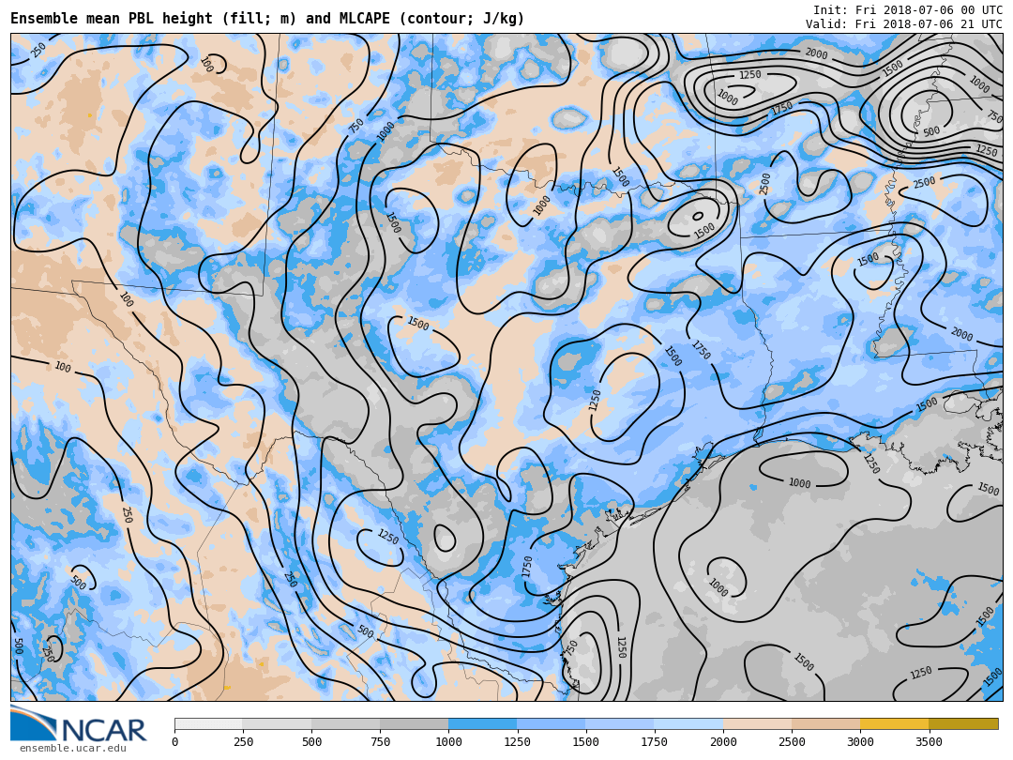Click the 2000 tick label under the colorbar
The width and height of the screenshot is (1013, 760).
tap(723, 742)
